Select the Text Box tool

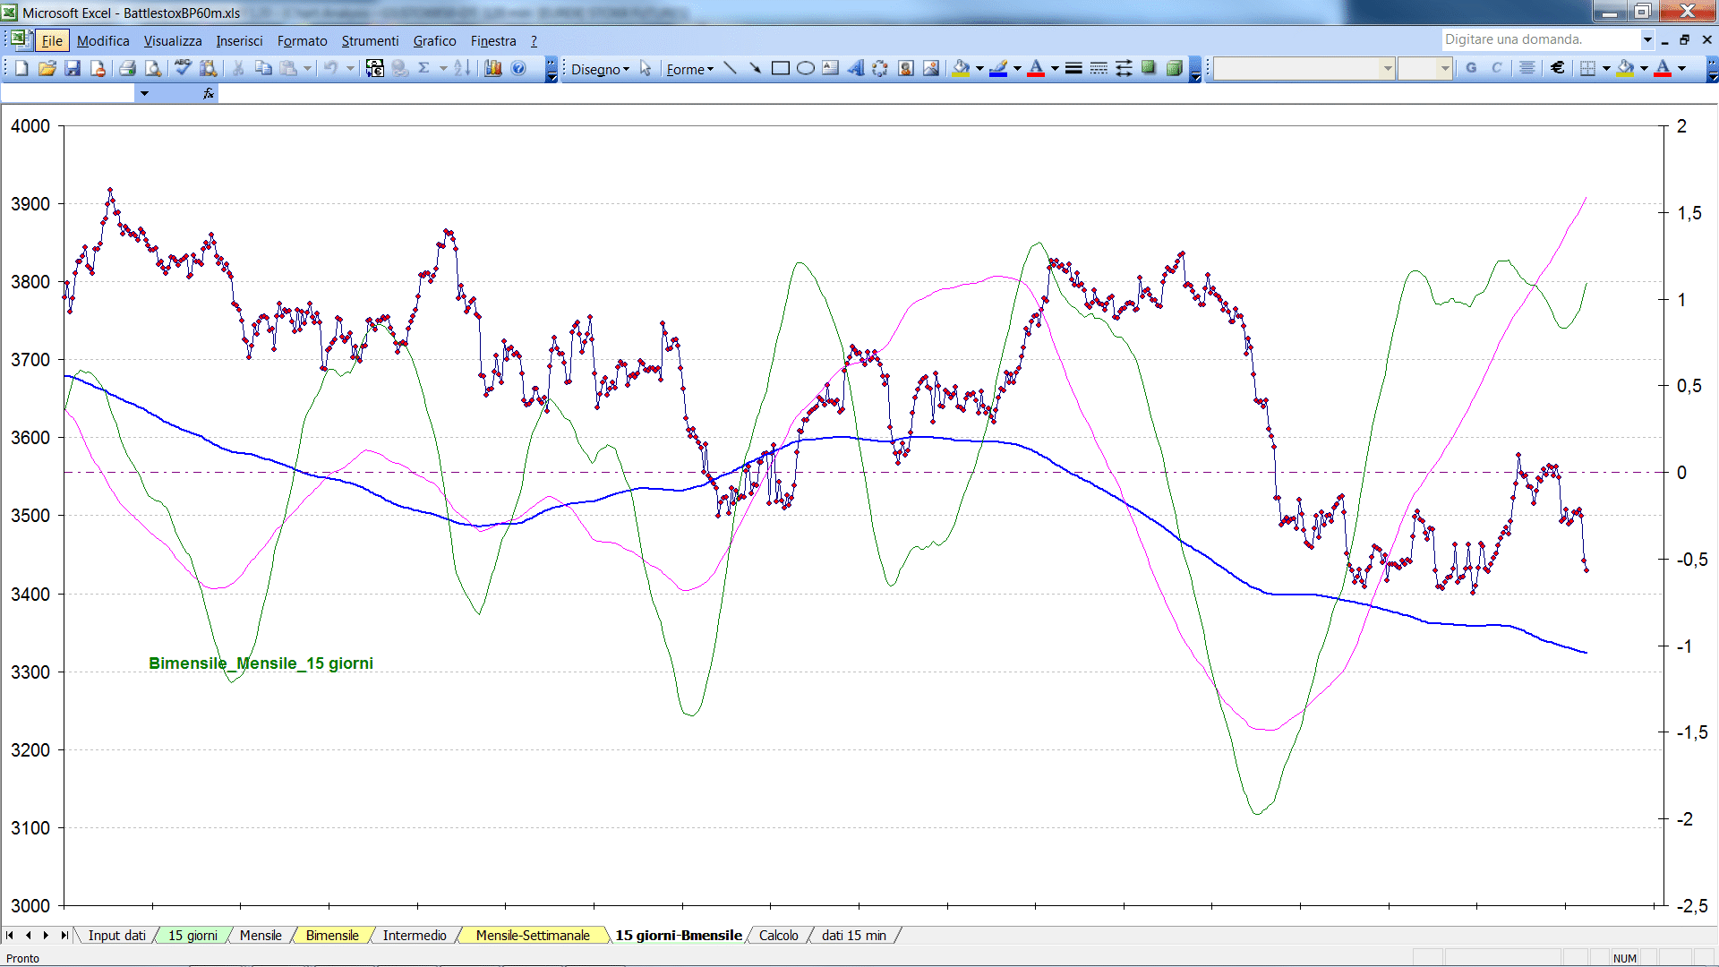[830, 68]
